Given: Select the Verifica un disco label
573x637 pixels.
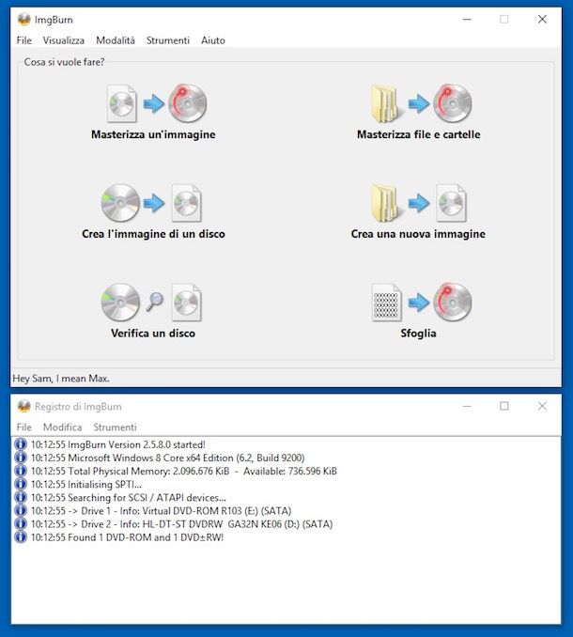Looking at the screenshot, I should pos(153,334).
